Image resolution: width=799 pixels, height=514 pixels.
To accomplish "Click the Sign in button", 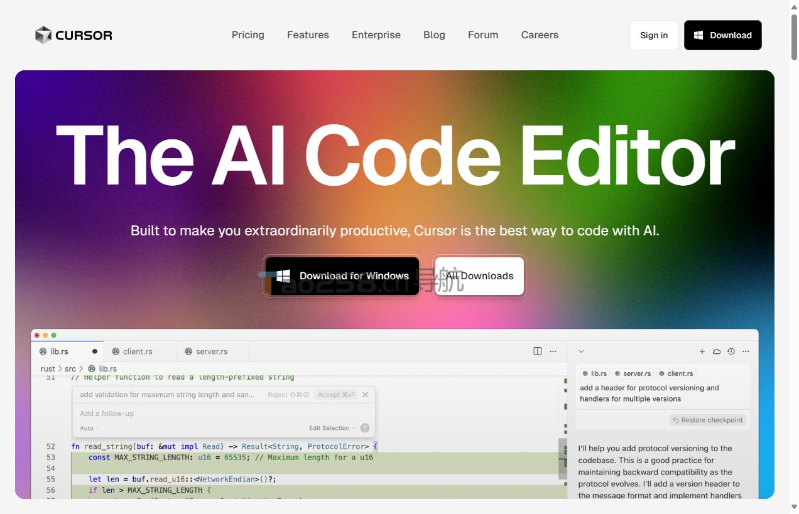I will pos(654,35).
